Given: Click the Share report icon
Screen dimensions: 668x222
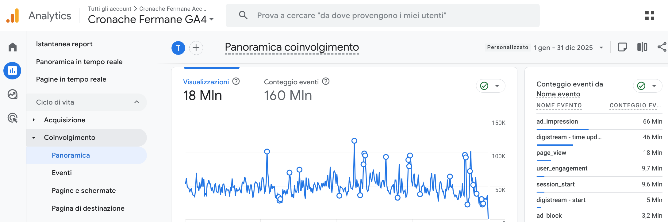Looking at the screenshot, I should point(662,47).
